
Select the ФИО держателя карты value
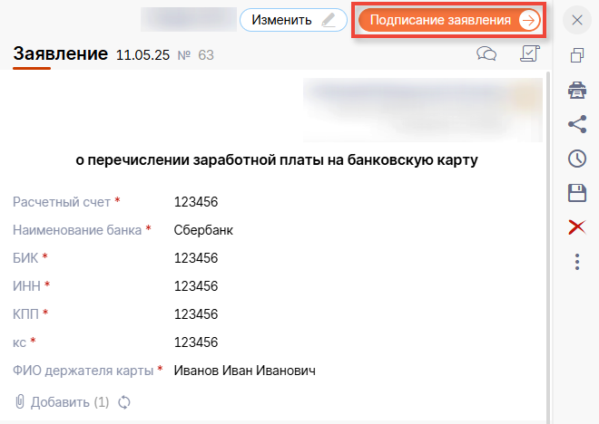[x=244, y=370]
